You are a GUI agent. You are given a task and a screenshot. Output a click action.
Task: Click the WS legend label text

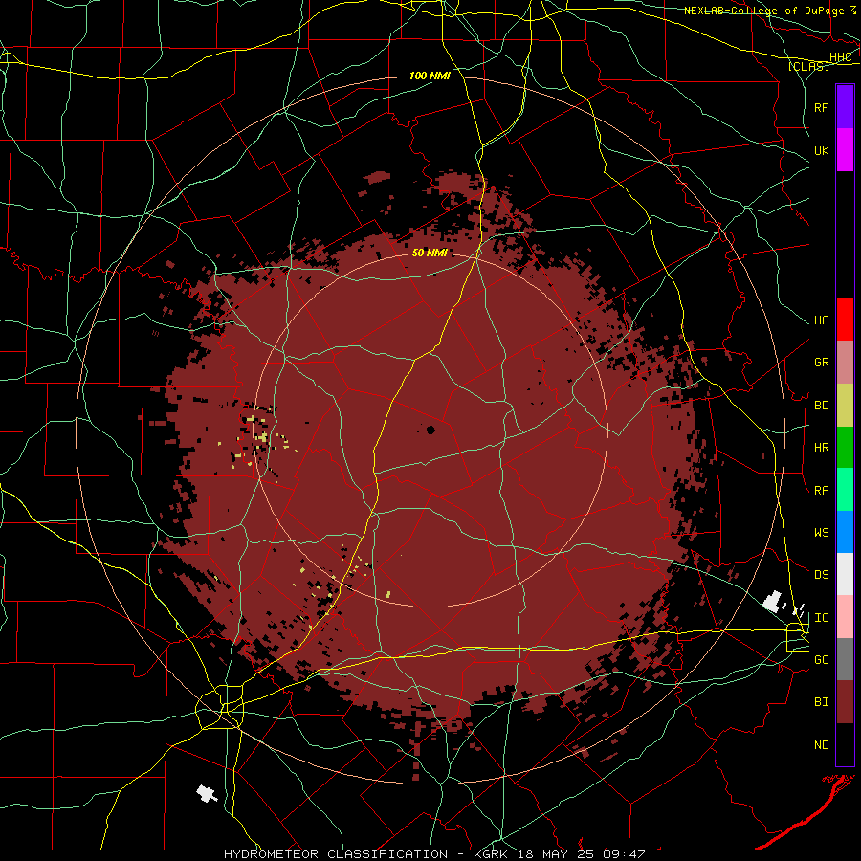pyautogui.click(x=821, y=533)
